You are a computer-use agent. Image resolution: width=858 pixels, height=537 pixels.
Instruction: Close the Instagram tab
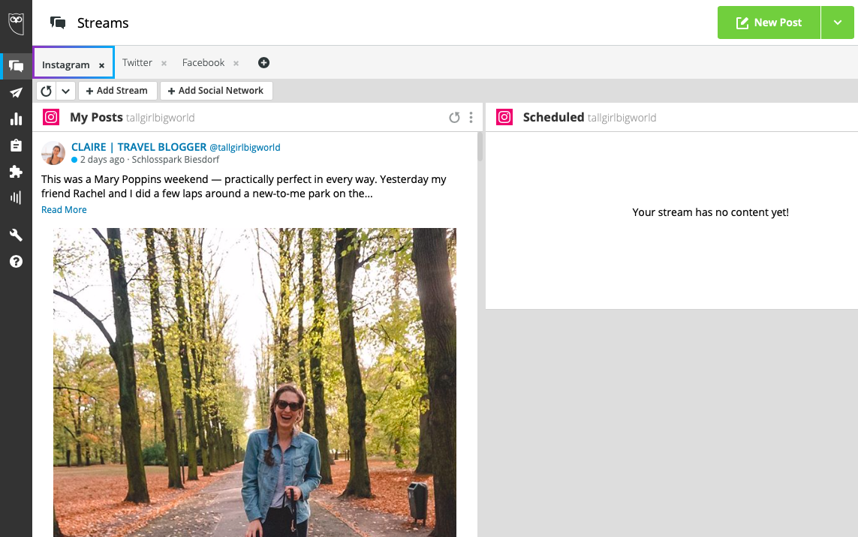[x=102, y=65]
